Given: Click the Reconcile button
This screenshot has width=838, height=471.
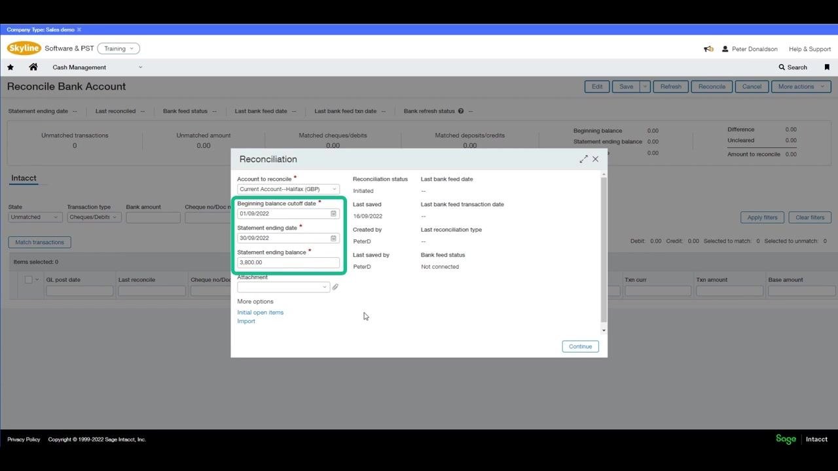Looking at the screenshot, I should [x=712, y=86].
